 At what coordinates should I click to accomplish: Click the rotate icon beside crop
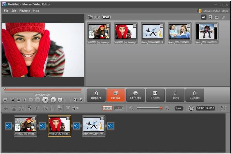pyautogui.click(x=75, y=100)
